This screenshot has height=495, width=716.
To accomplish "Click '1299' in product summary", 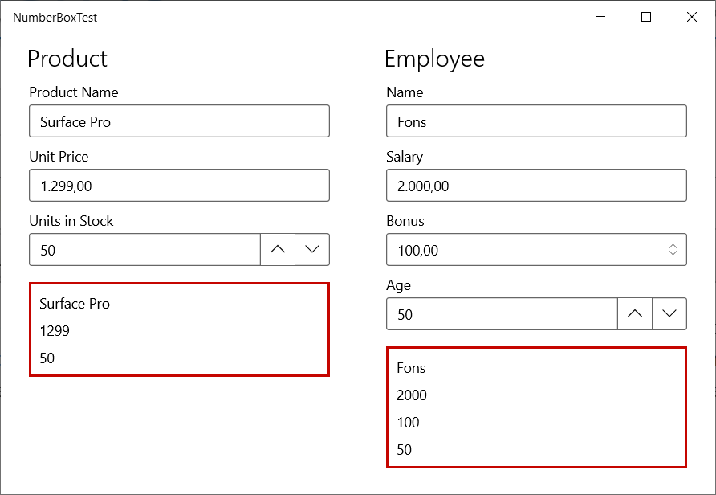I will (x=55, y=331).
